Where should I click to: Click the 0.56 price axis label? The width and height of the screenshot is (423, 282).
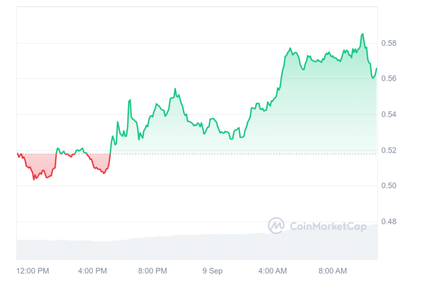389,79
